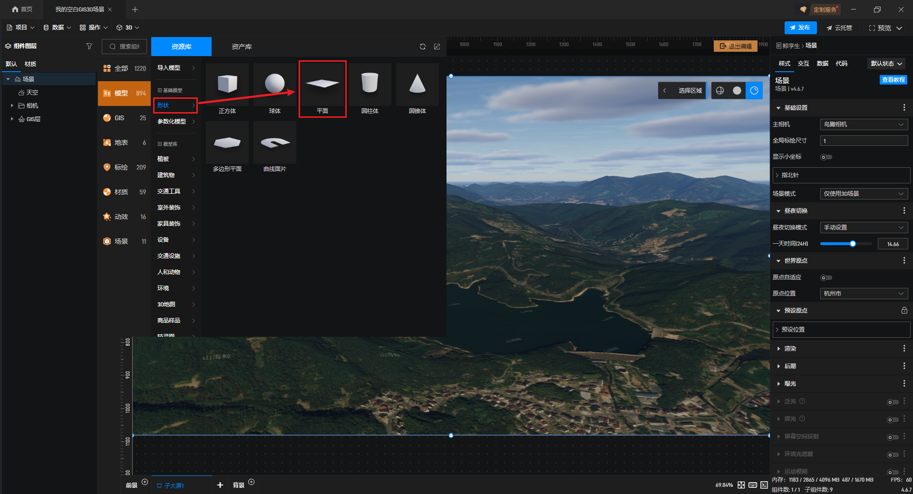Click the preset origin lock icon

[x=904, y=311]
